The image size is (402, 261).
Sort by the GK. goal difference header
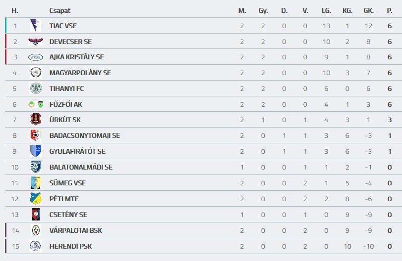click(368, 10)
